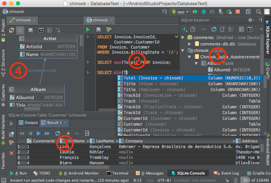Click save icon in diagram toolbar

click(x=31, y=30)
